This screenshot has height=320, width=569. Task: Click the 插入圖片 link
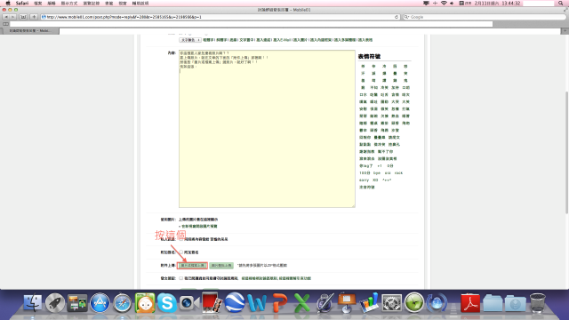coord(301,40)
